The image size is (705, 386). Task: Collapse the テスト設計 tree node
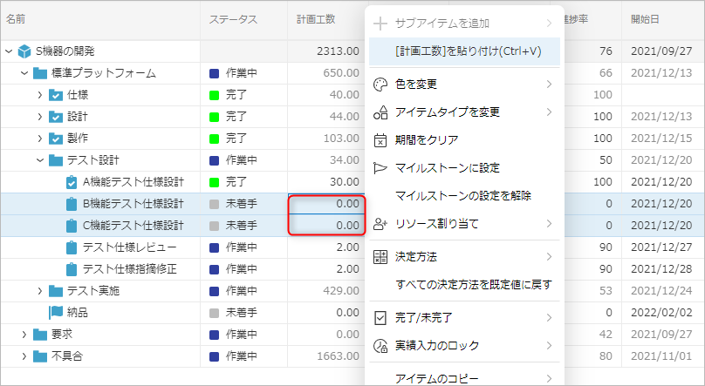click(39, 160)
